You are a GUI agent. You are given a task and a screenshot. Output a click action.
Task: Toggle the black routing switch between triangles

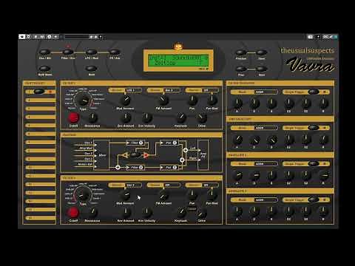135,155
